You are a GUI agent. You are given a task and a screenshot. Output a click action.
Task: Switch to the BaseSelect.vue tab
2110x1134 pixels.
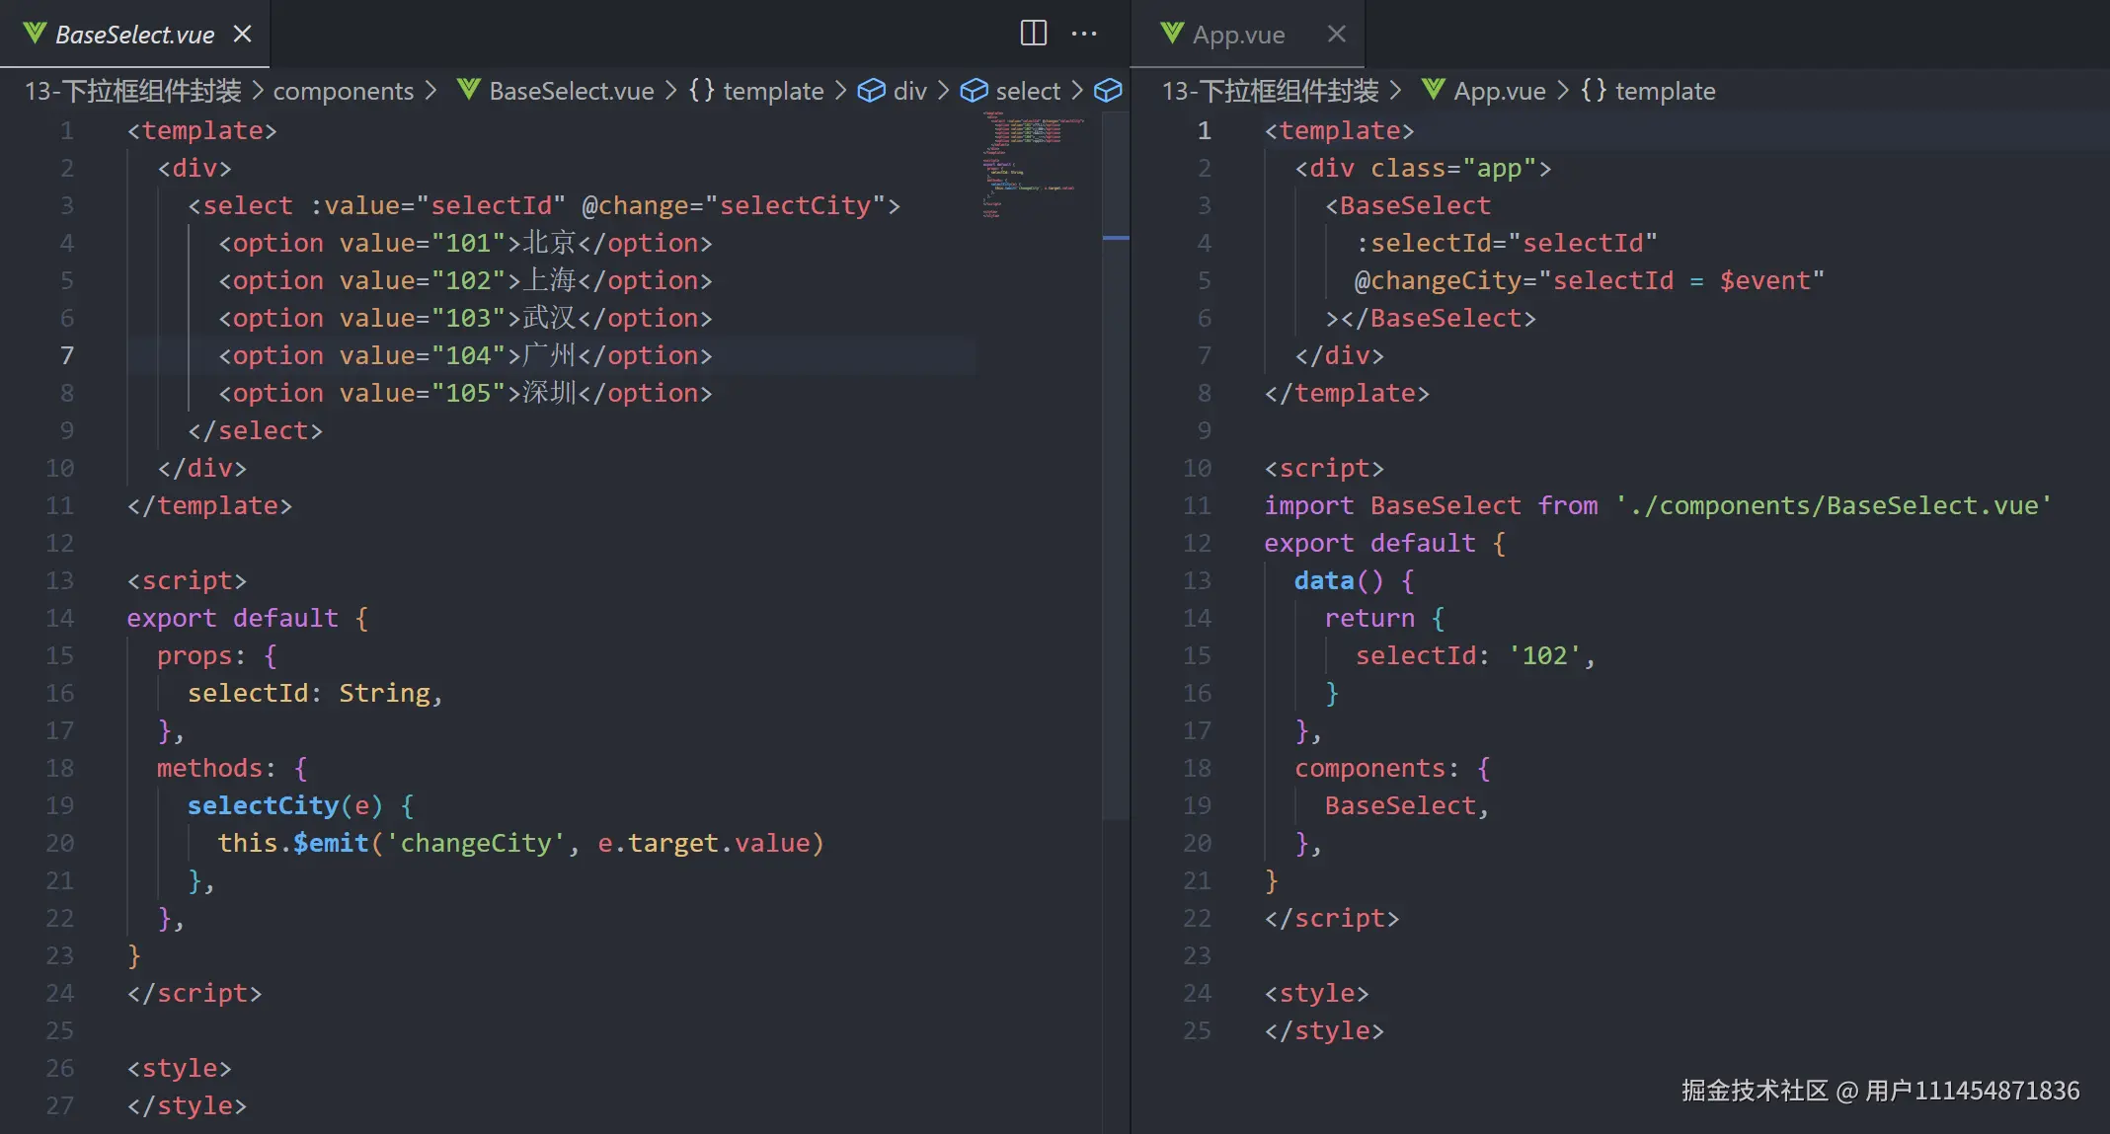[134, 35]
